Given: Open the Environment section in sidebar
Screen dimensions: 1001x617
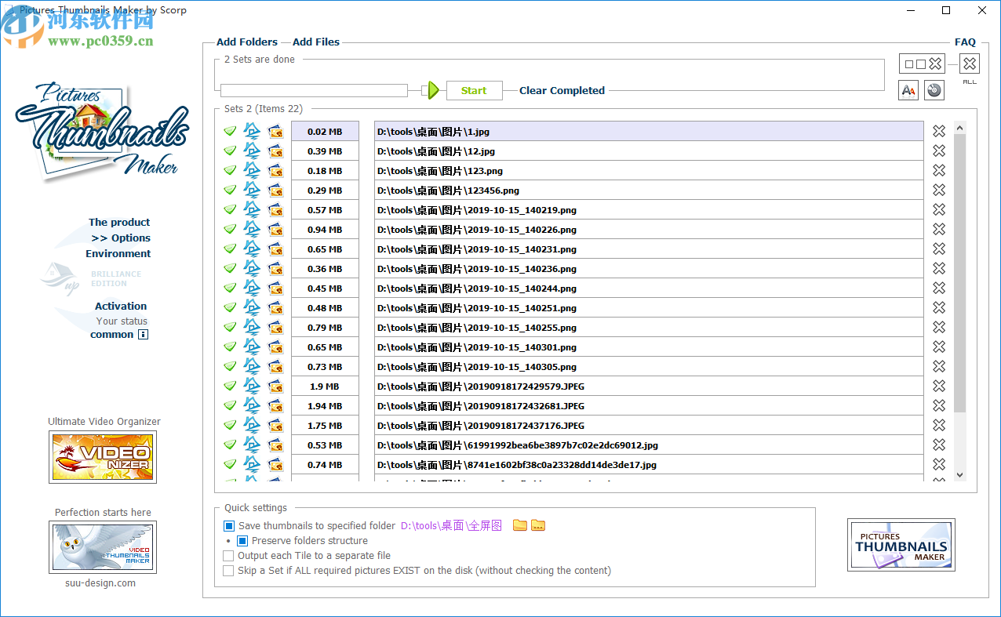Looking at the screenshot, I should (118, 254).
